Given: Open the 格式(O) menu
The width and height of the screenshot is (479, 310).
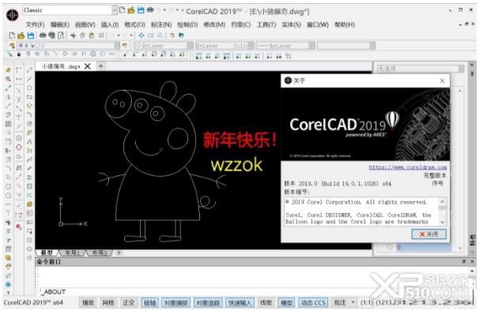Looking at the screenshot, I should pyautogui.click(x=134, y=24).
